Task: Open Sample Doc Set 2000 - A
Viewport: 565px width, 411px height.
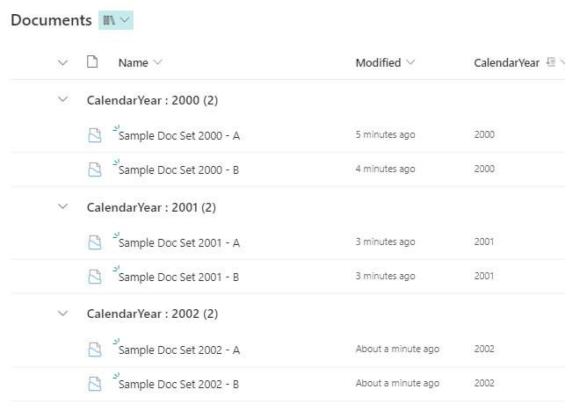Action: [x=178, y=135]
